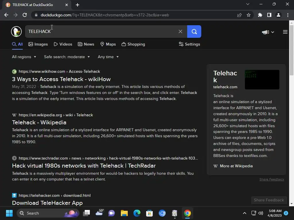This screenshot has width=294, height=220.
Task: Open Download TeleHacker App result
Action: (47, 203)
